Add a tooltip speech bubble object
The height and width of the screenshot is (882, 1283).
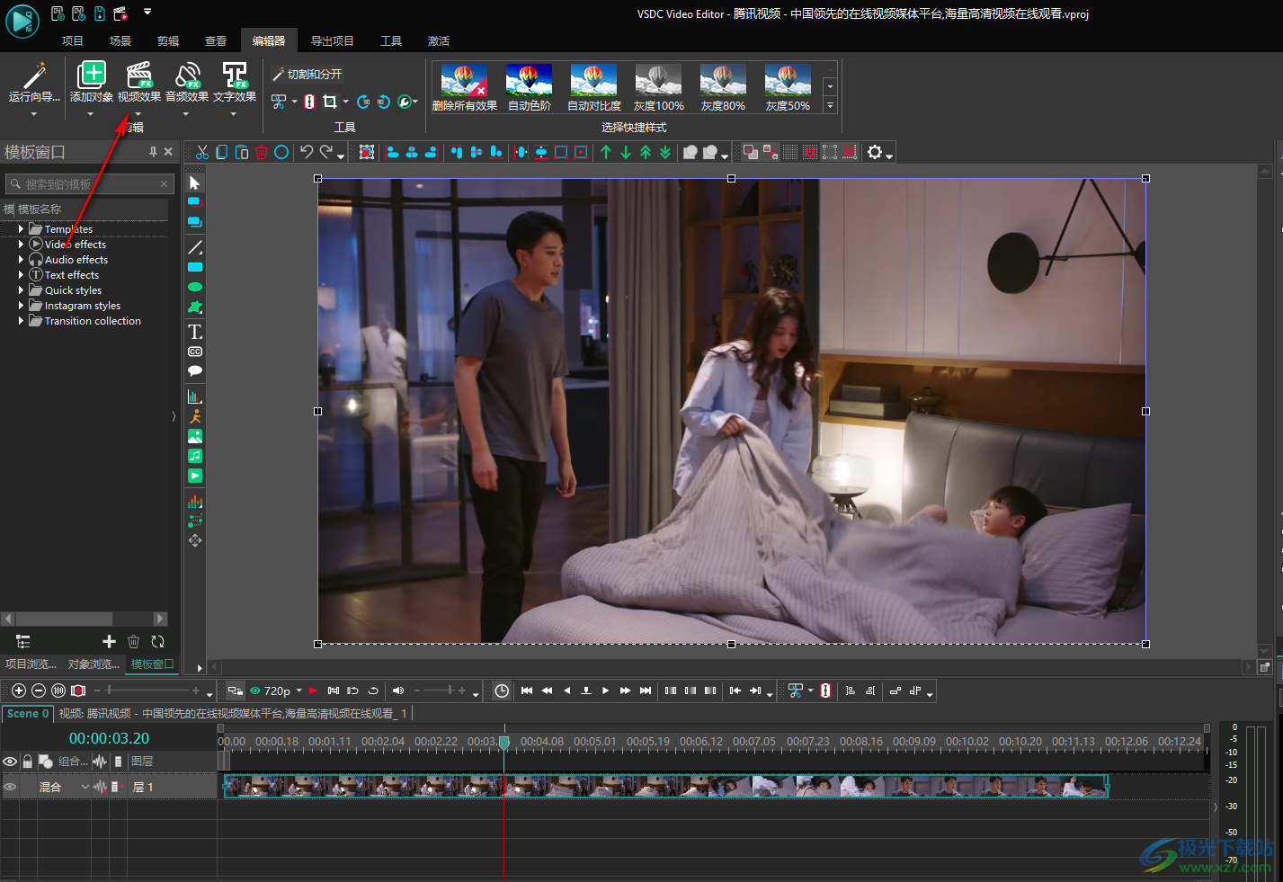(x=195, y=370)
